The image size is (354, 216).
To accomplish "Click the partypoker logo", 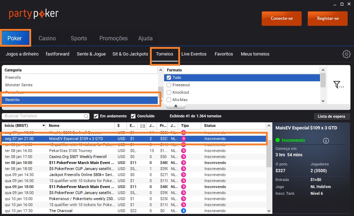I will pyautogui.click(x=34, y=14).
